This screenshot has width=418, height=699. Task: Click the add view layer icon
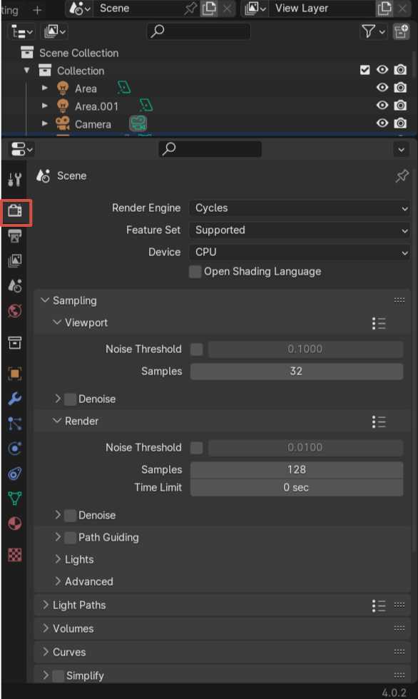384,9
